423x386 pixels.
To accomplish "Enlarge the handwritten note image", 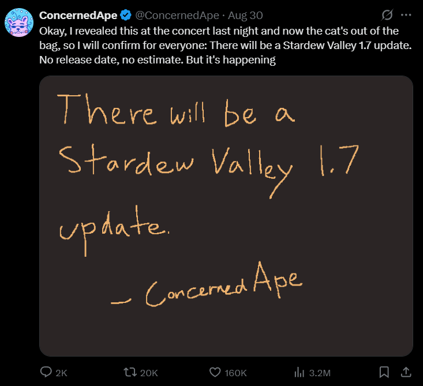I will pos(226,215).
